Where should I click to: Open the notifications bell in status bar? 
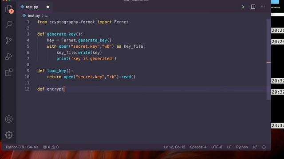[264, 147]
